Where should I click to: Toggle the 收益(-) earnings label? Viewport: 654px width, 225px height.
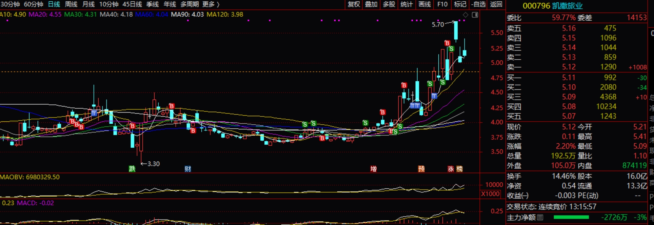point(517,196)
